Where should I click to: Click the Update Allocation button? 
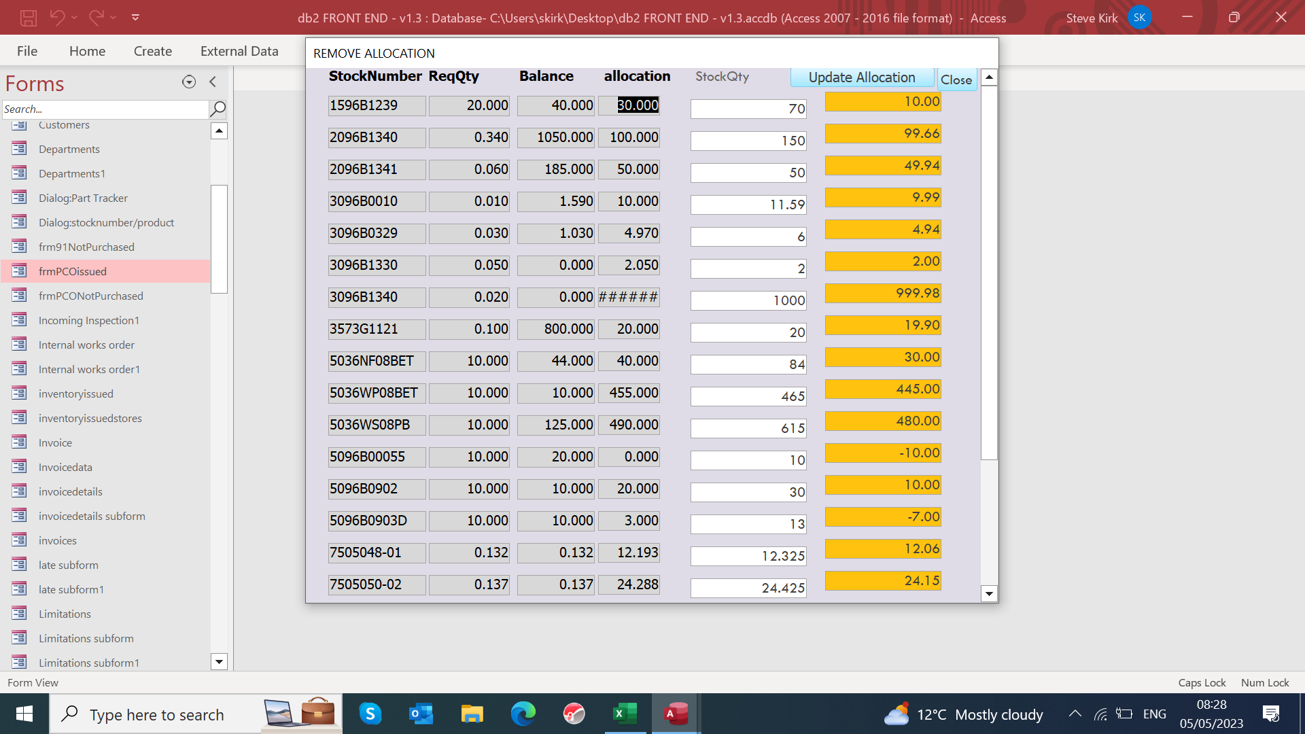coord(861,77)
